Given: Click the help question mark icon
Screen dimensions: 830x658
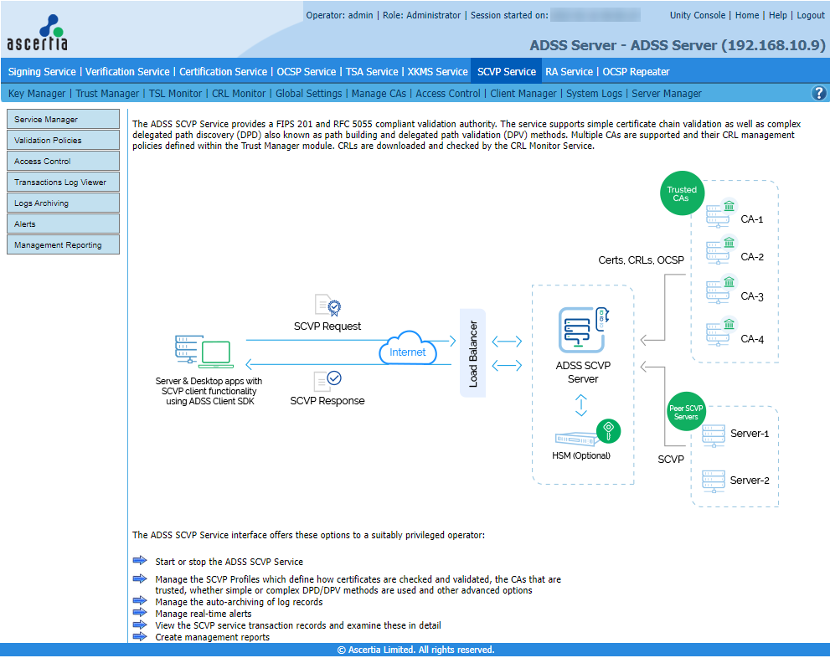Looking at the screenshot, I should coord(819,94).
